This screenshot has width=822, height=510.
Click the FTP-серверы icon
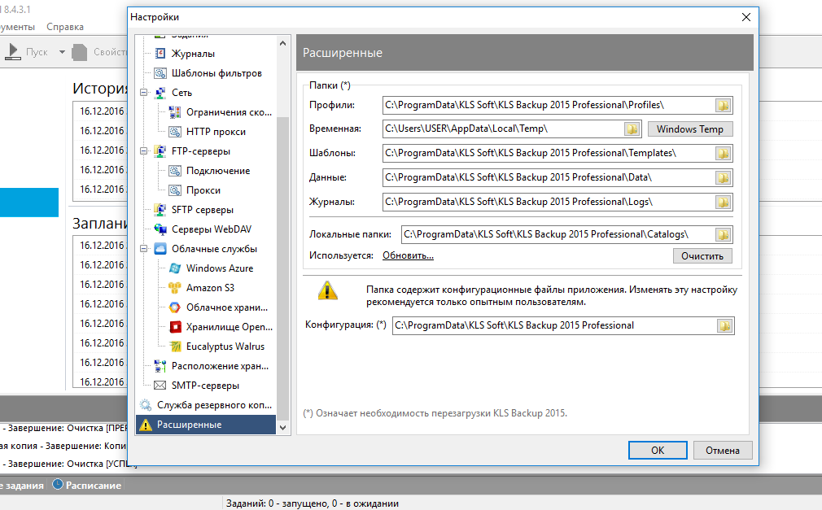point(160,151)
